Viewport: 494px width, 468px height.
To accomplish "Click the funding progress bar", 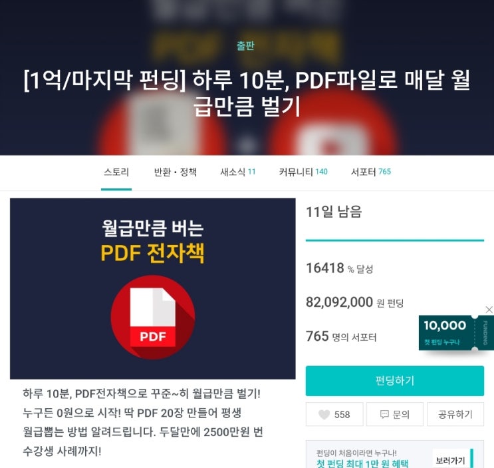I will pyautogui.click(x=395, y=240).
